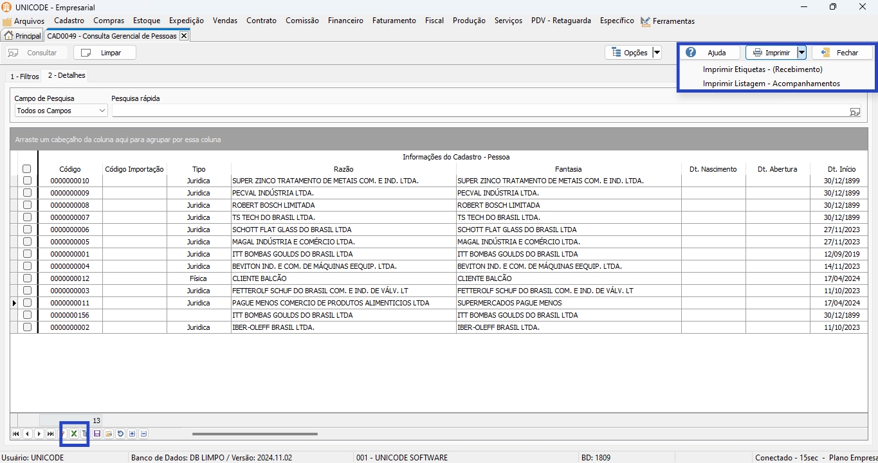Viewport: 878px width, 463px height.
Task: Click the Imprimir dropdown arrow
Action: point(801,53)
